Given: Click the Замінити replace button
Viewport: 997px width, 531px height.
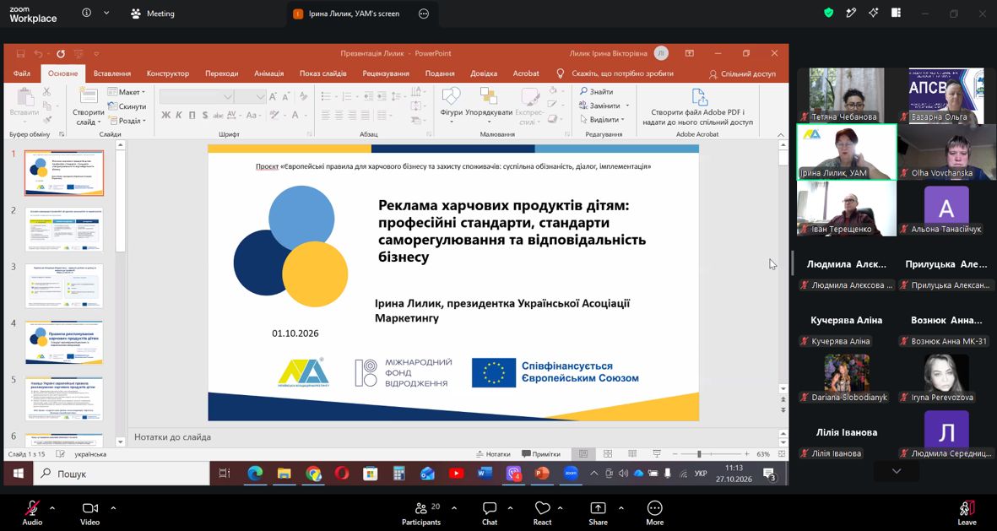Looking at the screenshot, I should pos(604,106).
